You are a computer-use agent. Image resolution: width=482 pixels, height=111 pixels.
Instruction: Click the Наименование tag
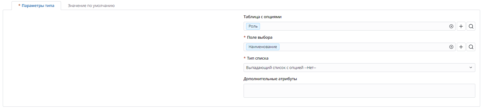click(263, 47)
